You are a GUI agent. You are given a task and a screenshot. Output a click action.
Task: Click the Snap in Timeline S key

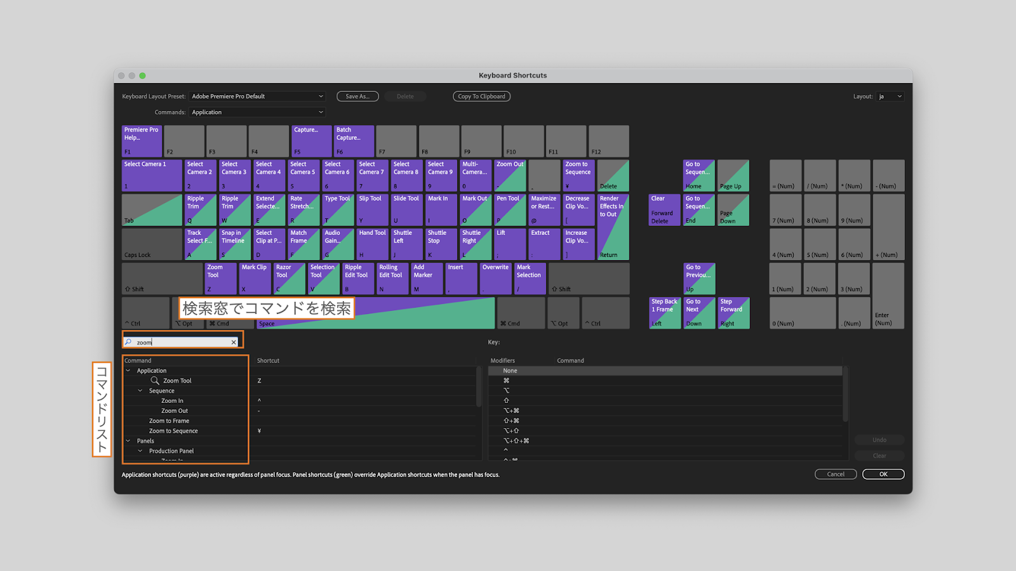(235, 244)
